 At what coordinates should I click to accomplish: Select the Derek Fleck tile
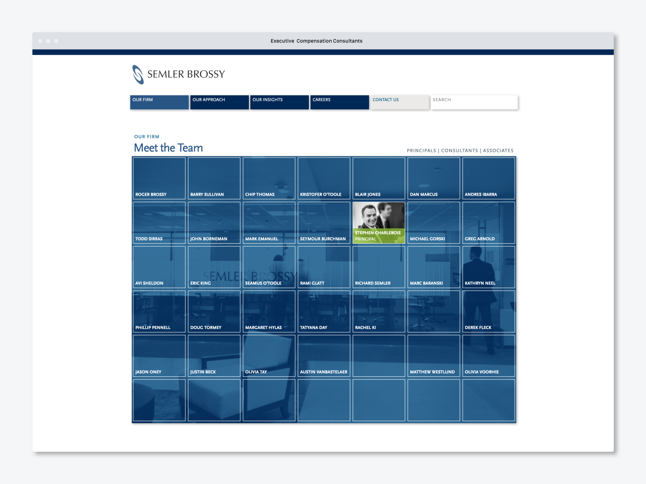tap(489, 311)
